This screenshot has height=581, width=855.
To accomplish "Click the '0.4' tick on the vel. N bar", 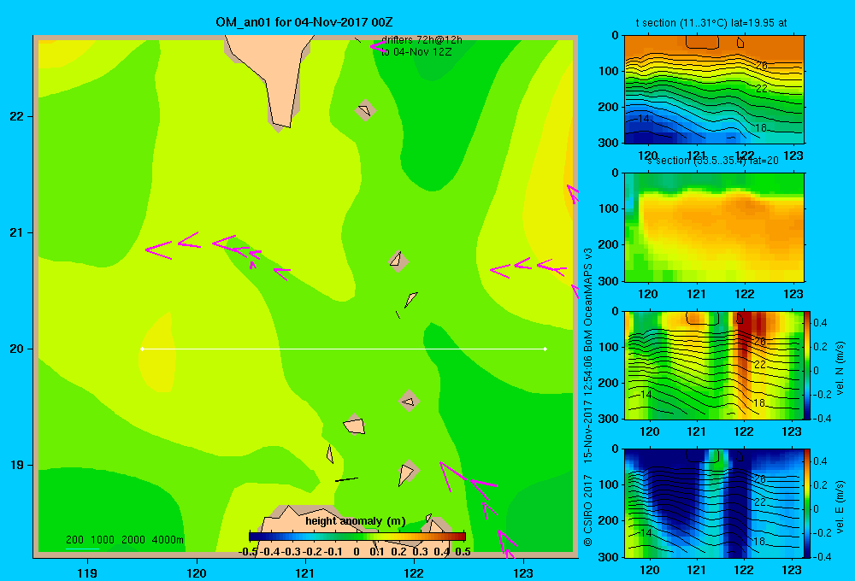I will [820, 323].
